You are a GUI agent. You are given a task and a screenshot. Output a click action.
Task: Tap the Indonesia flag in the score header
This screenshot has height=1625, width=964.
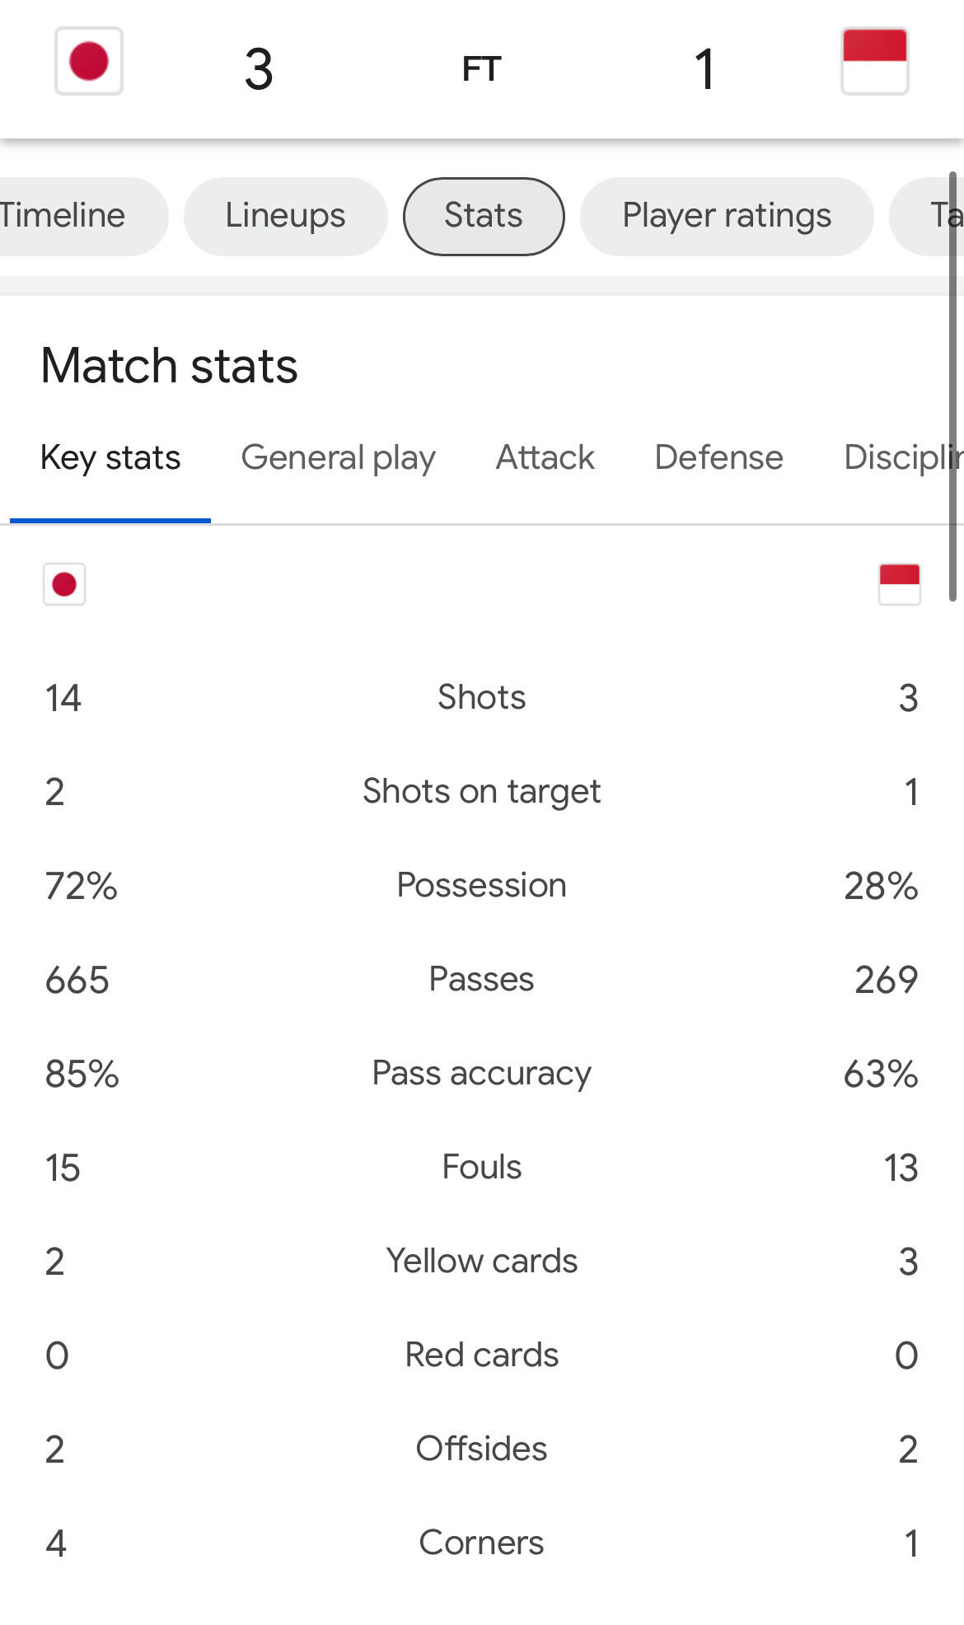point(874,62)
